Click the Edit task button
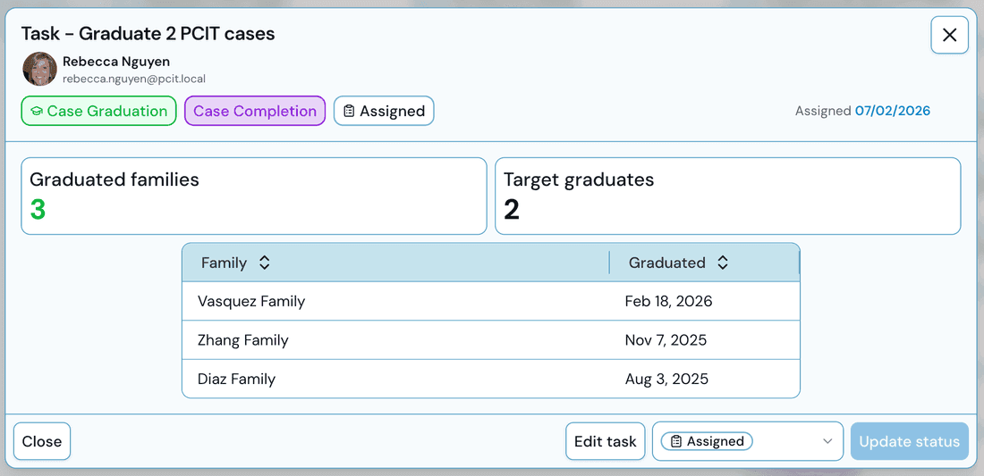The height and width of the screenshot is (476, 984). [606, 441]
